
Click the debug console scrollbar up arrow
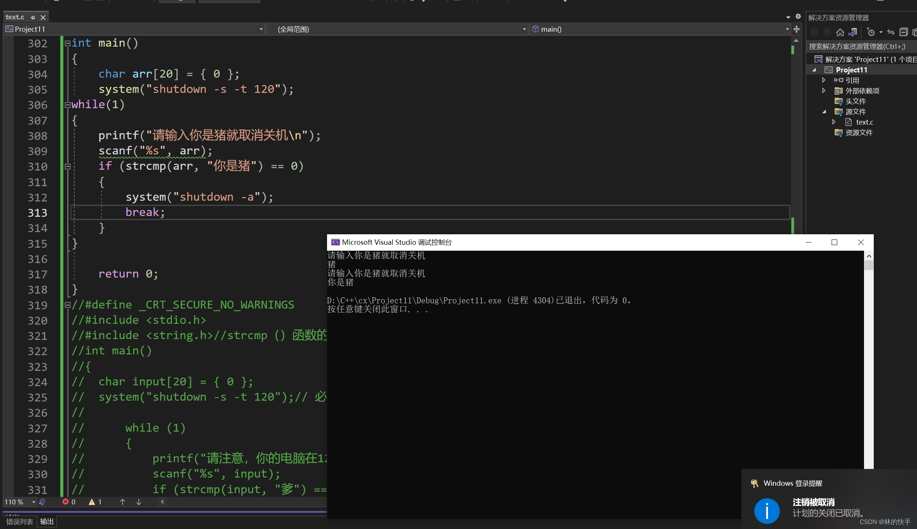tap(869, 256)
